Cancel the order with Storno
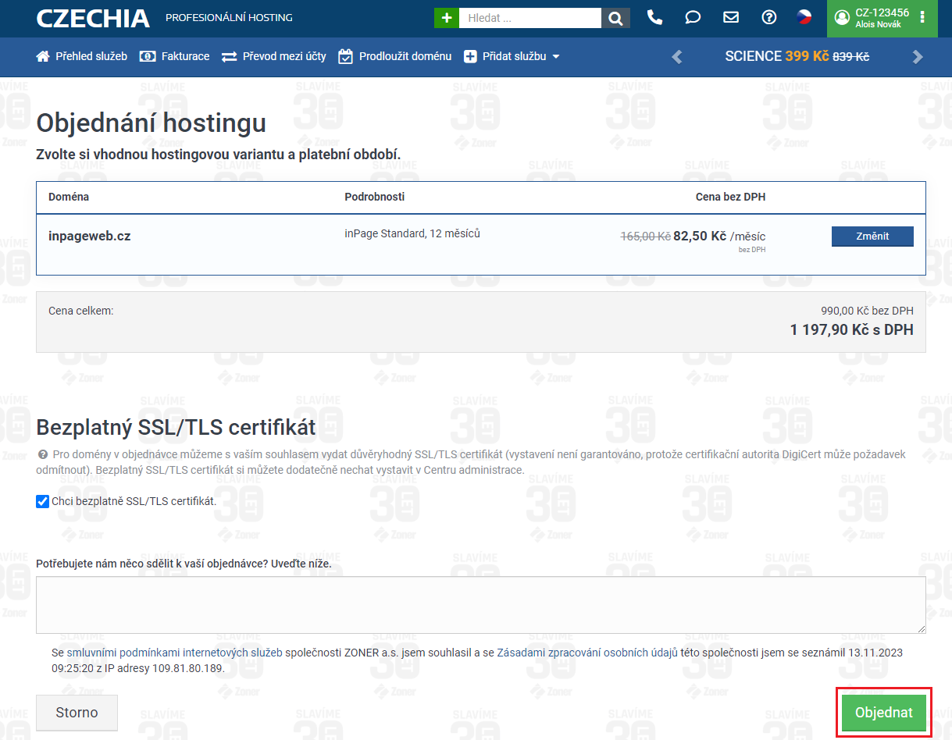Screen dimensions: 952x740 (x=77, y=713)
